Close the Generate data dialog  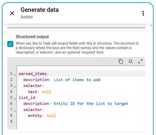coord(12,13)
